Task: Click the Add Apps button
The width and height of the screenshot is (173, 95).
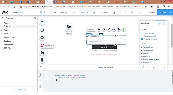Action: click(x=48, y=45)
